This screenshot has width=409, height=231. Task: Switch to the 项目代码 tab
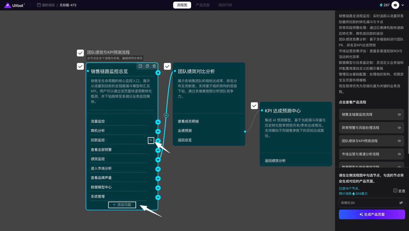click(225, 5)
